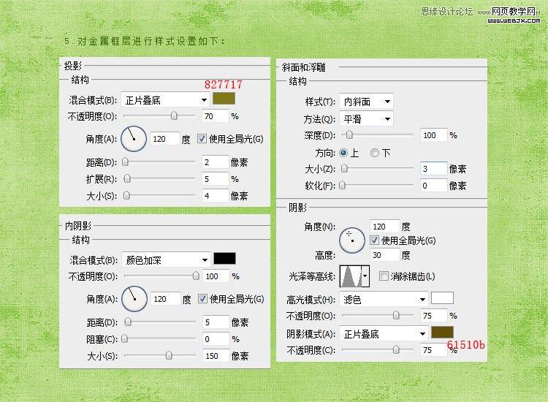
Task: Click Bevel 软化 slider handle
Action: 343,185
